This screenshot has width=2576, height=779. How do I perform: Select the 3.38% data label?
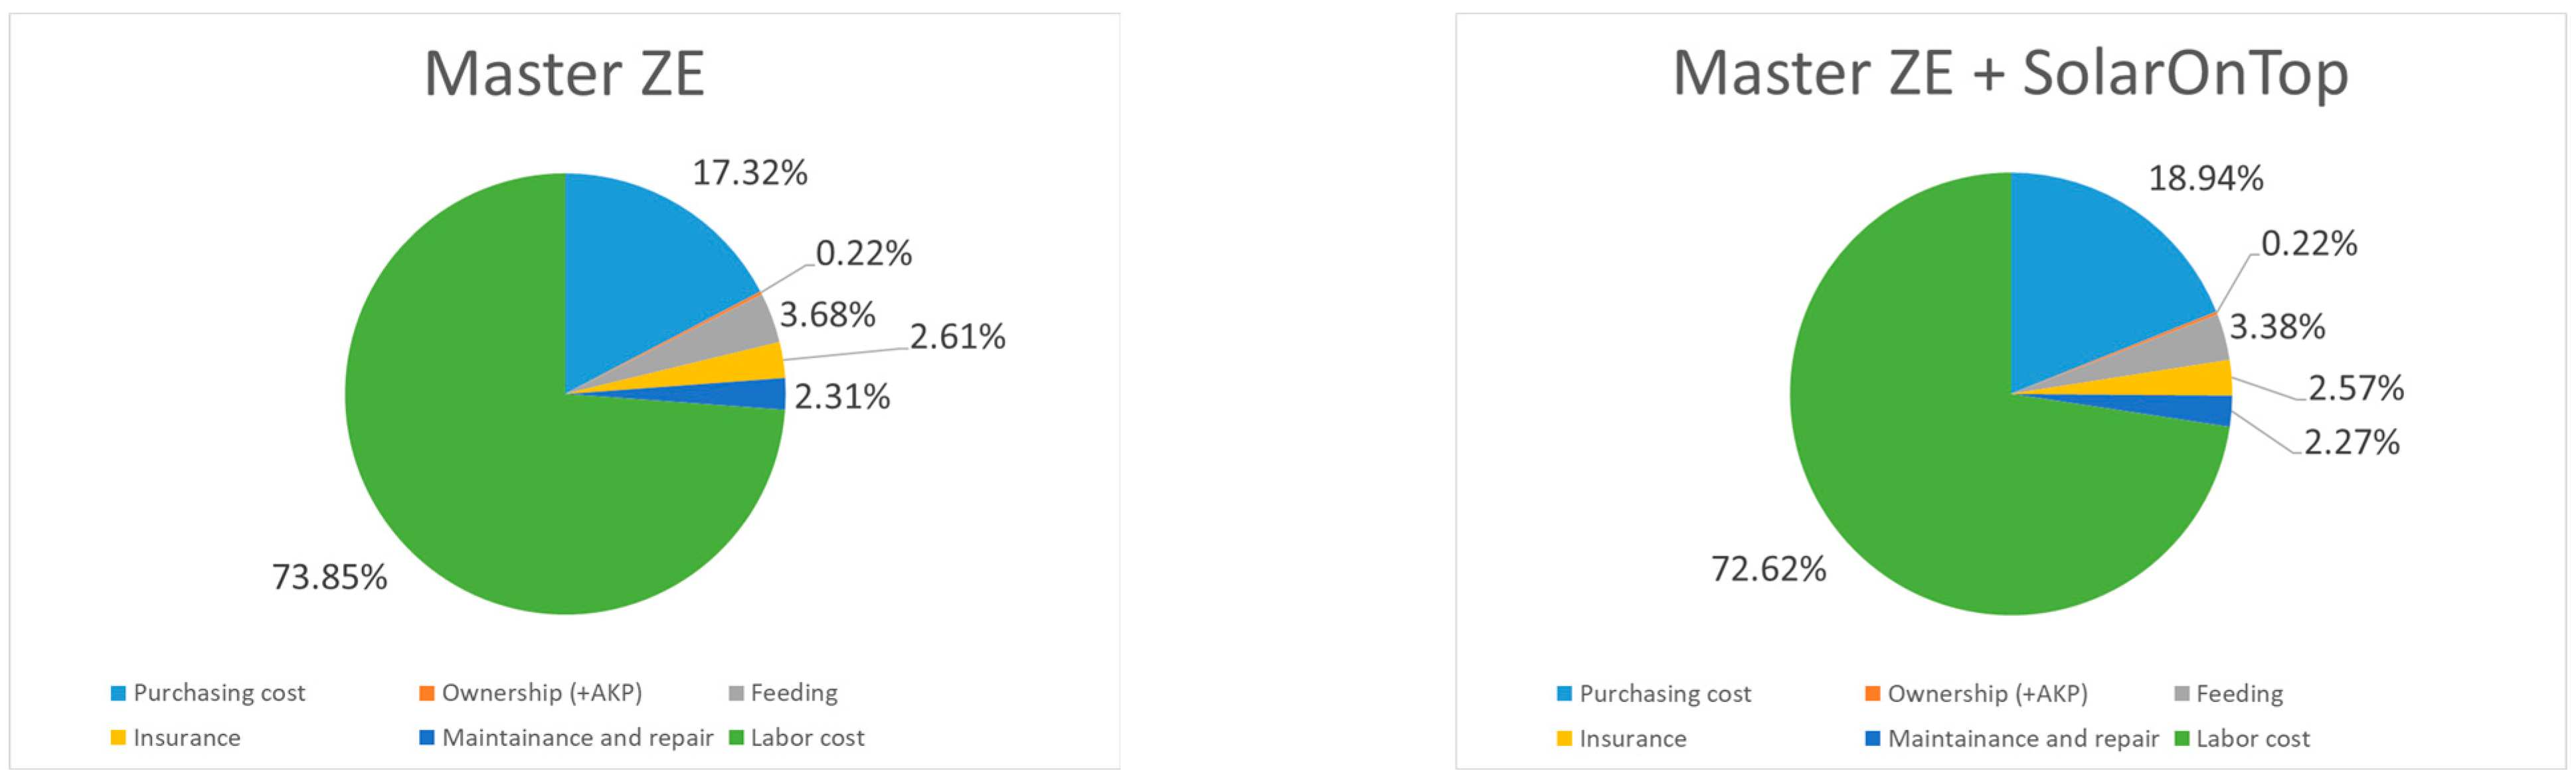(2277, 326)
